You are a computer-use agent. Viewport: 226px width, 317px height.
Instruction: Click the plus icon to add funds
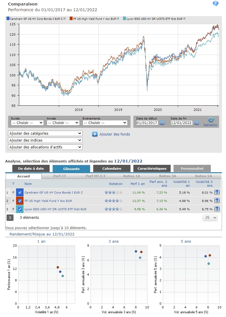click(95, 134)
